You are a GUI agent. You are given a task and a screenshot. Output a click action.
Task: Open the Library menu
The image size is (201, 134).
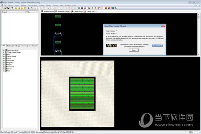pos(10,5)
